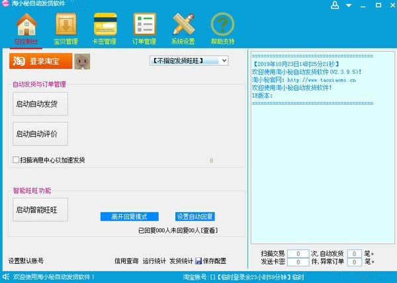
Task: Click the 异常订单 count field
Action: (x=354, y=262)
